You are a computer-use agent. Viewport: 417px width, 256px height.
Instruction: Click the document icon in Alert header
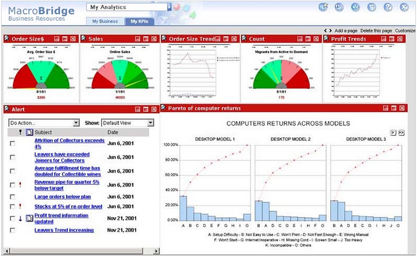[29, 132]
